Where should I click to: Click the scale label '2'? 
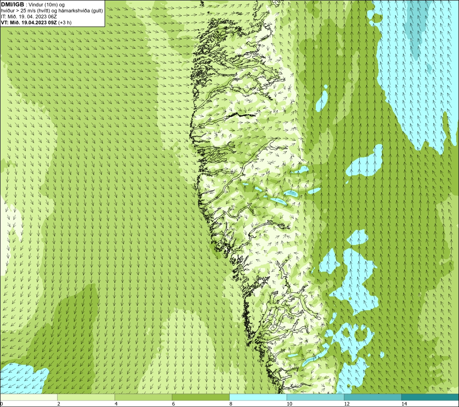[x=59, y=404]
